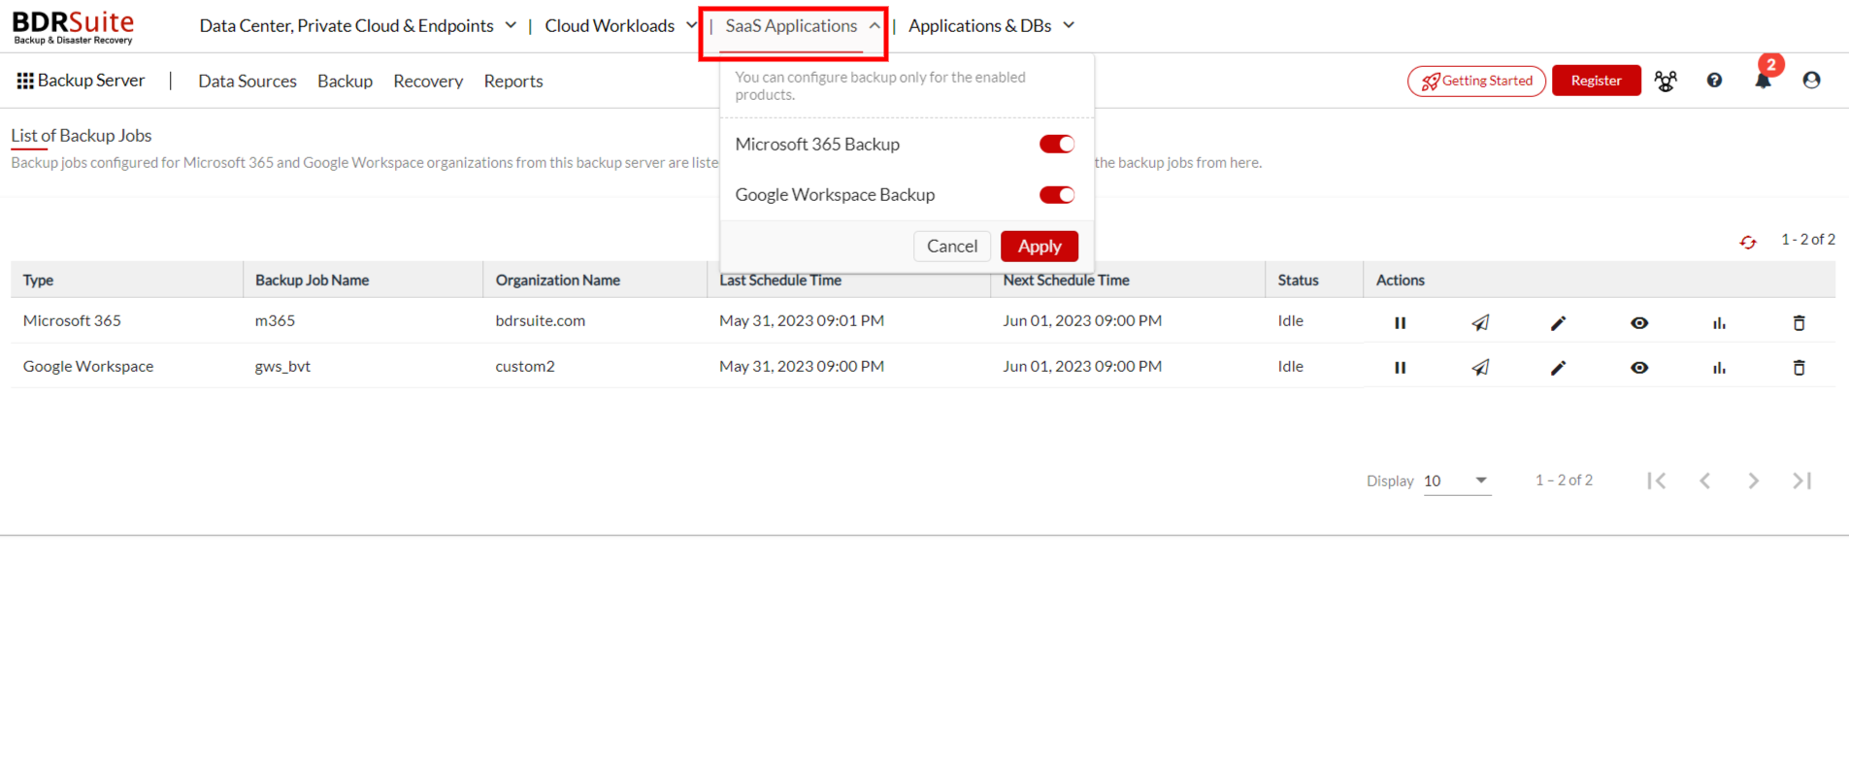Image resolution: width=1849 pixels, height=762 pixels.
Task: View m365 backup job details (eye icon)
Action: pos(1639,322)
